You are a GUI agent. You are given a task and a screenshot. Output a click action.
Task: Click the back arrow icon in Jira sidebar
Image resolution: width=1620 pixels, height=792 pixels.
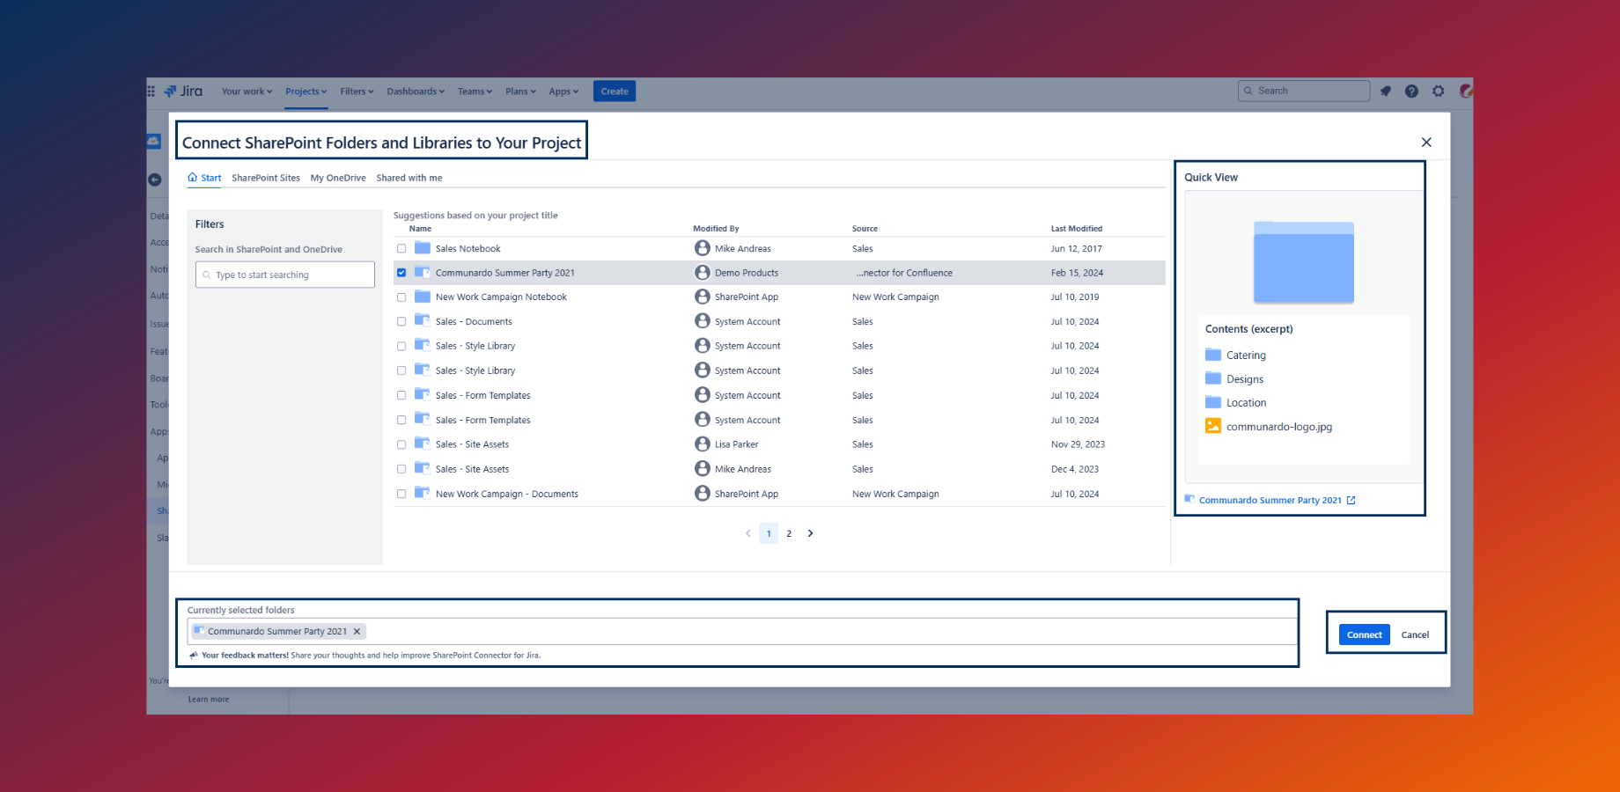(155, 180)
